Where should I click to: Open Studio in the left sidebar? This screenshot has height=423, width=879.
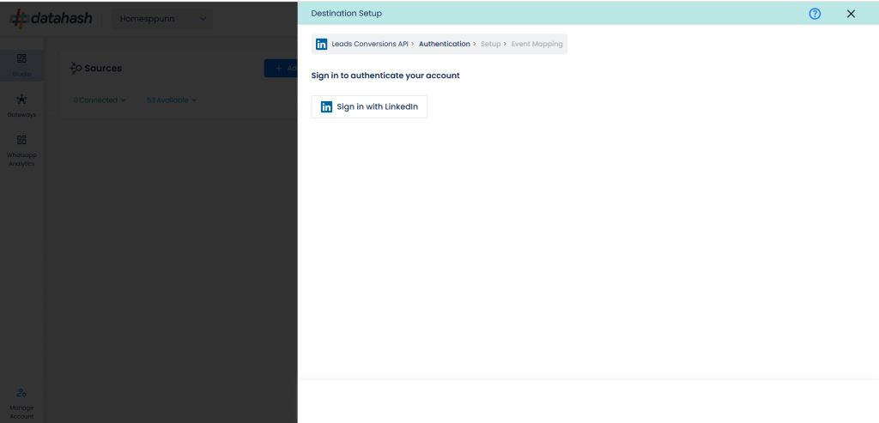coord(21,65)
